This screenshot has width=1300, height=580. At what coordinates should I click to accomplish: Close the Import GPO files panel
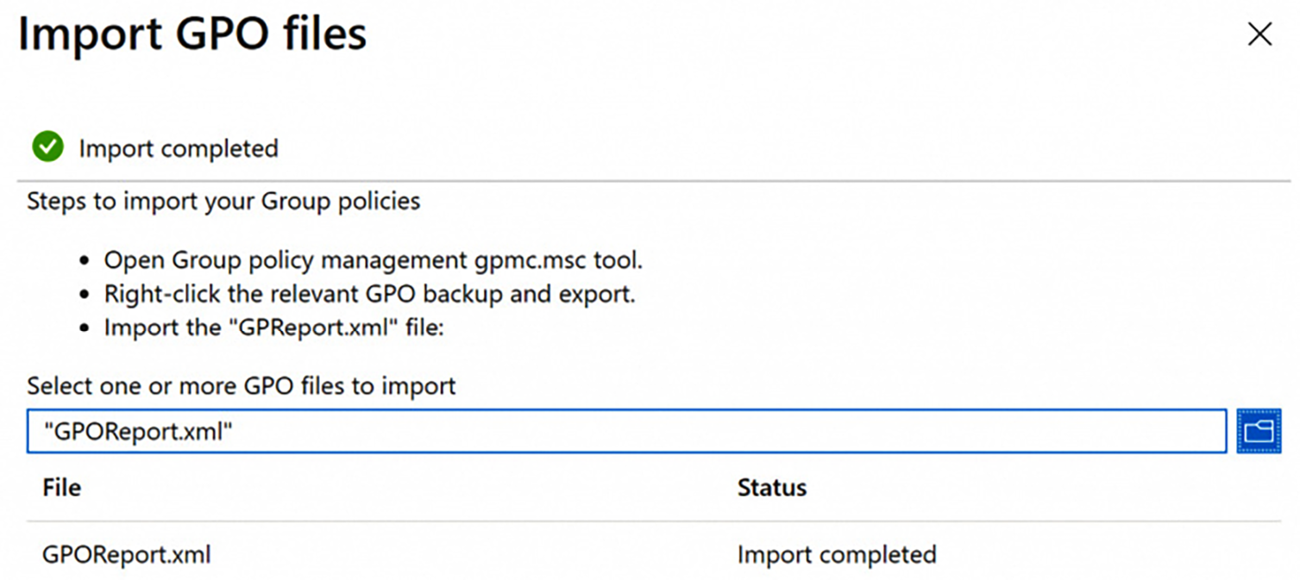(1259, 34)
